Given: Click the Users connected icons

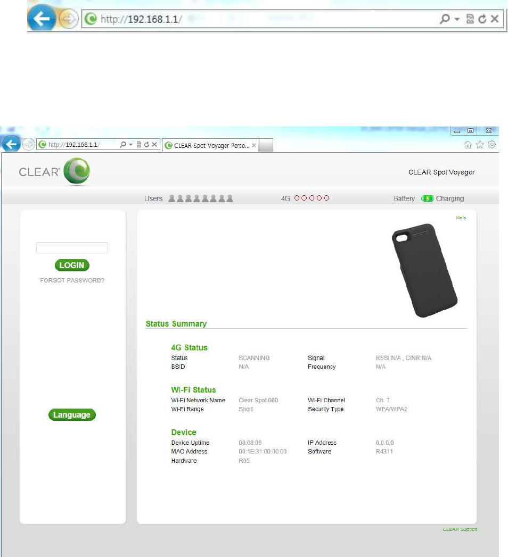Looking at the screenshot, I should (201, 198).
